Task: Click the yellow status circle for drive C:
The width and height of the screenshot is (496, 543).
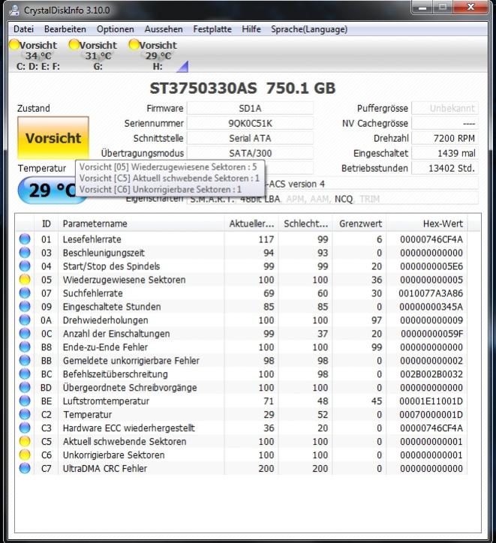Action: pos(14,44)
